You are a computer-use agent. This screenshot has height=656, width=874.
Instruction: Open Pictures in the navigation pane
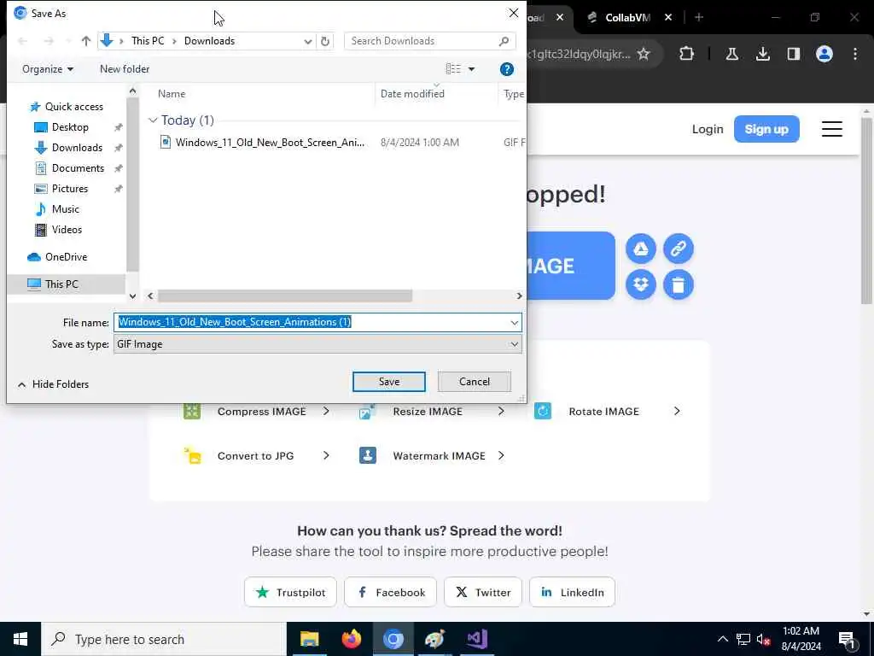pyautogui.click(x=70, y=189)
